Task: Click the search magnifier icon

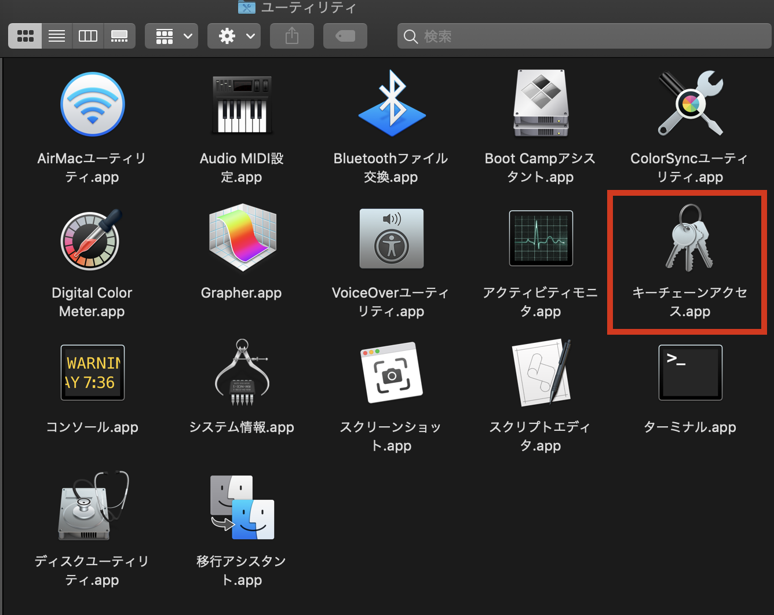Action: coord(411,36)
